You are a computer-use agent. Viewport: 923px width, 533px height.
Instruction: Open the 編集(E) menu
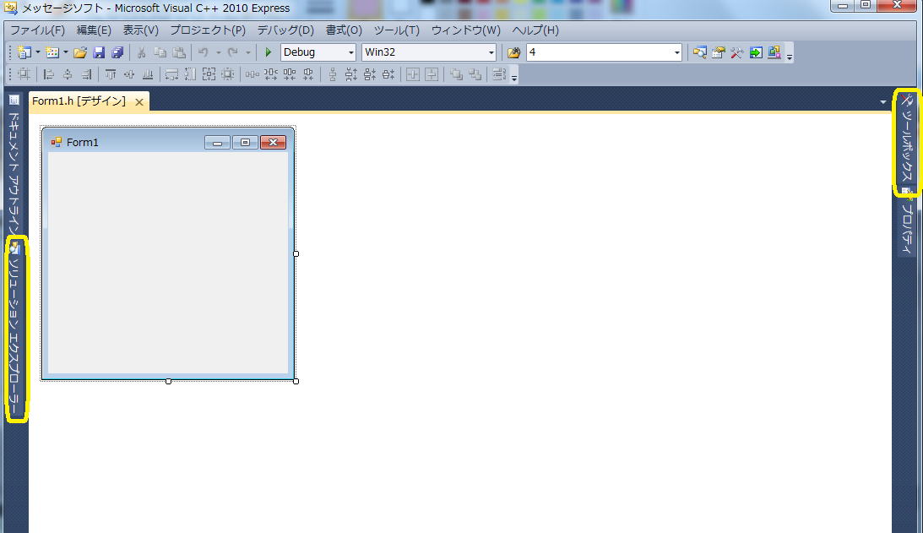click(x=94, y=30)
